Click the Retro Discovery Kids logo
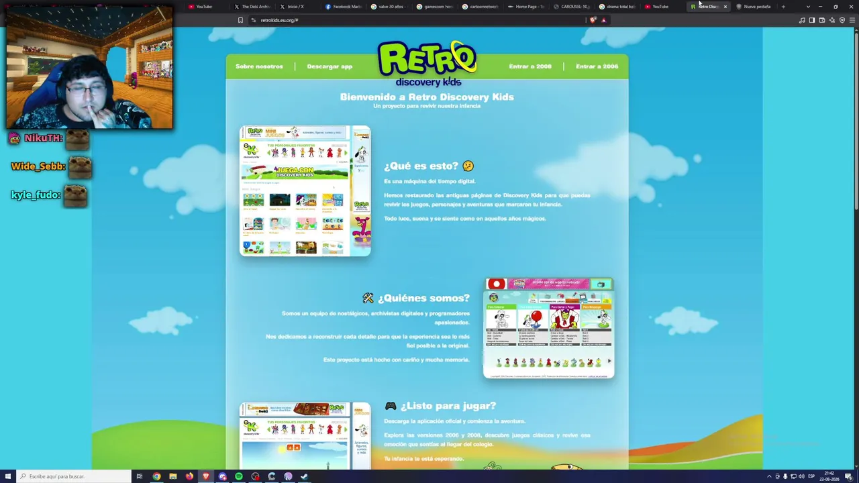 427,64
